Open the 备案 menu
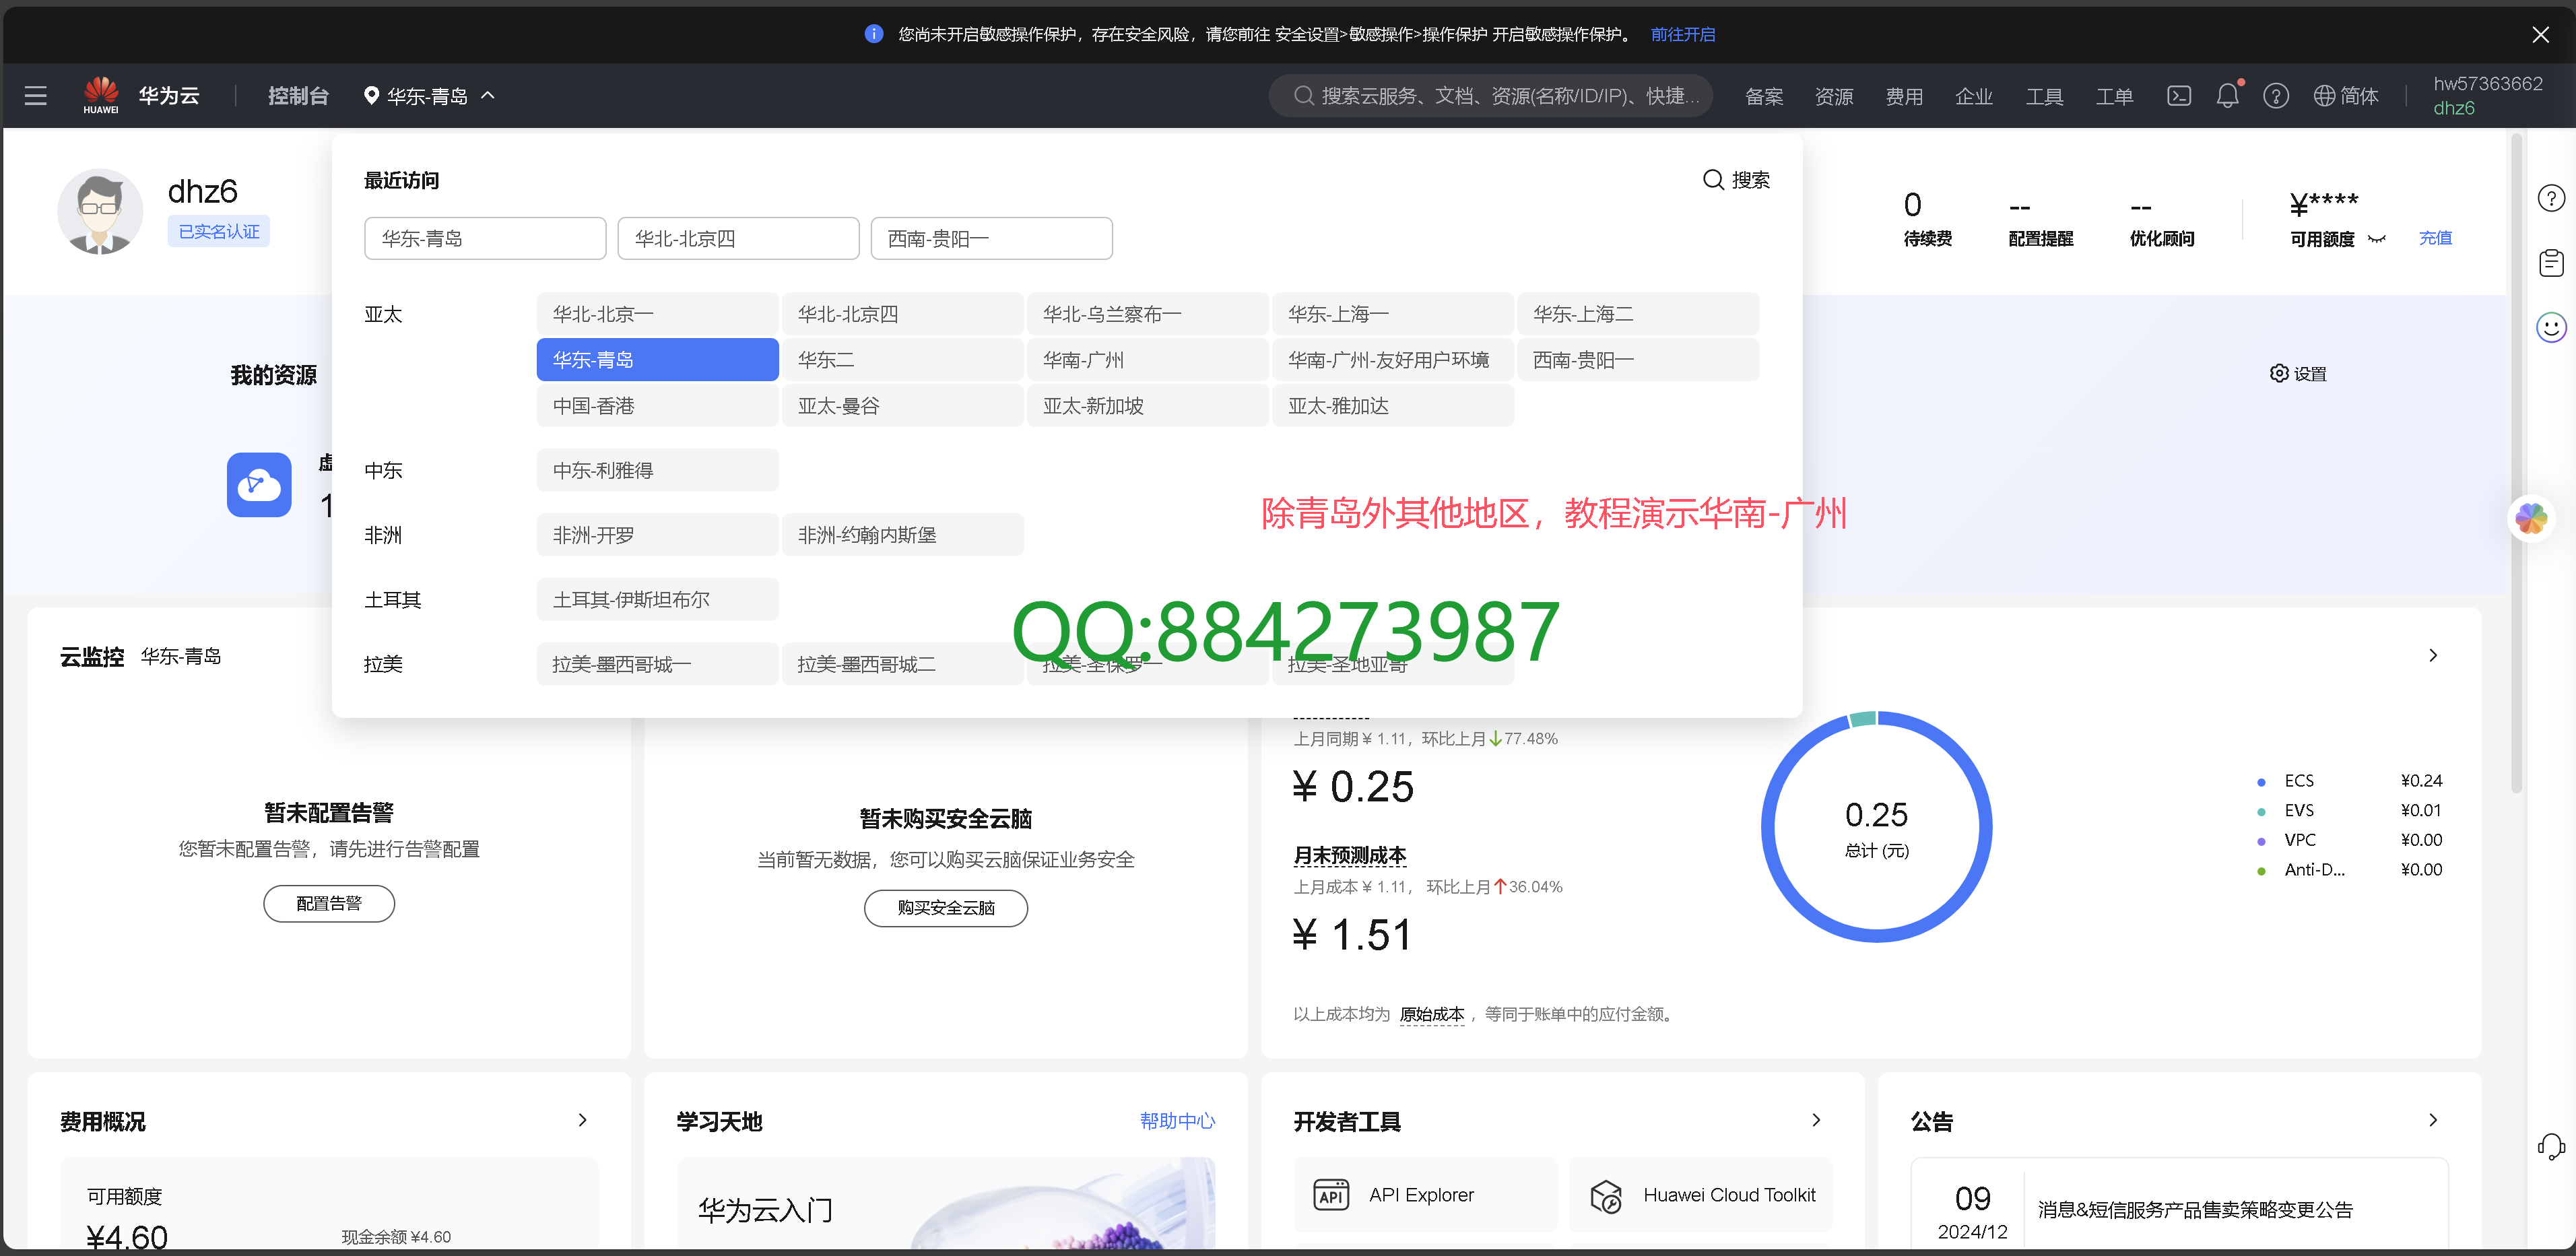This screenshot has width=2576, height=1256. 1764,96
